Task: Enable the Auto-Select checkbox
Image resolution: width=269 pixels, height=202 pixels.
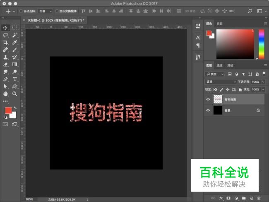Action: 21,11
